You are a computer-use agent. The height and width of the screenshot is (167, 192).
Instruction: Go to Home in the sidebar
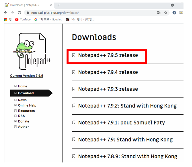click(x=23, y=86)
